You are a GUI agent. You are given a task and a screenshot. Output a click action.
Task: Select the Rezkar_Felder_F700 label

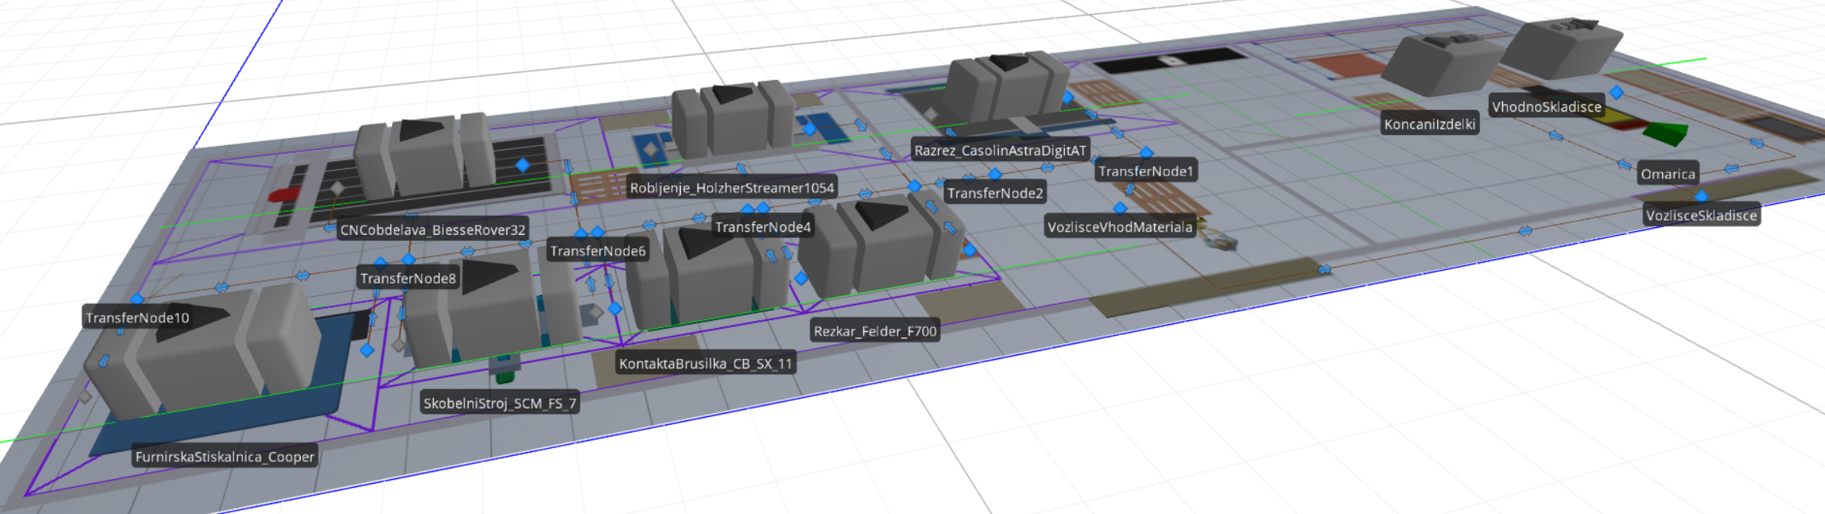coord(875,331)
